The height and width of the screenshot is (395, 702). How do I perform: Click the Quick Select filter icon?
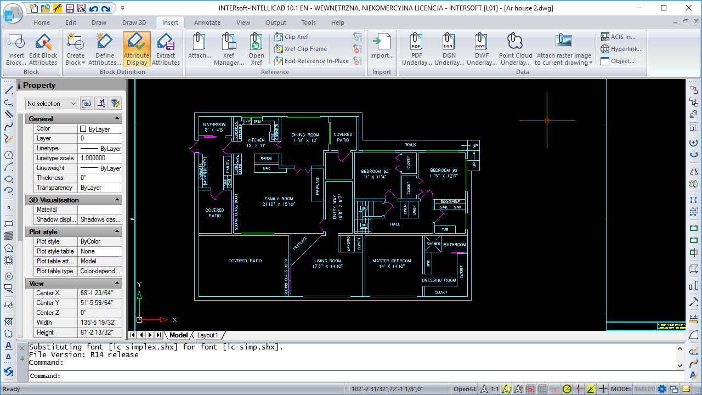115,103
